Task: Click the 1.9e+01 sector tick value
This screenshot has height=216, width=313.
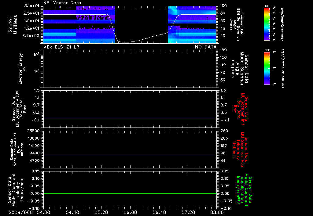Action: [x=31, y=21]
